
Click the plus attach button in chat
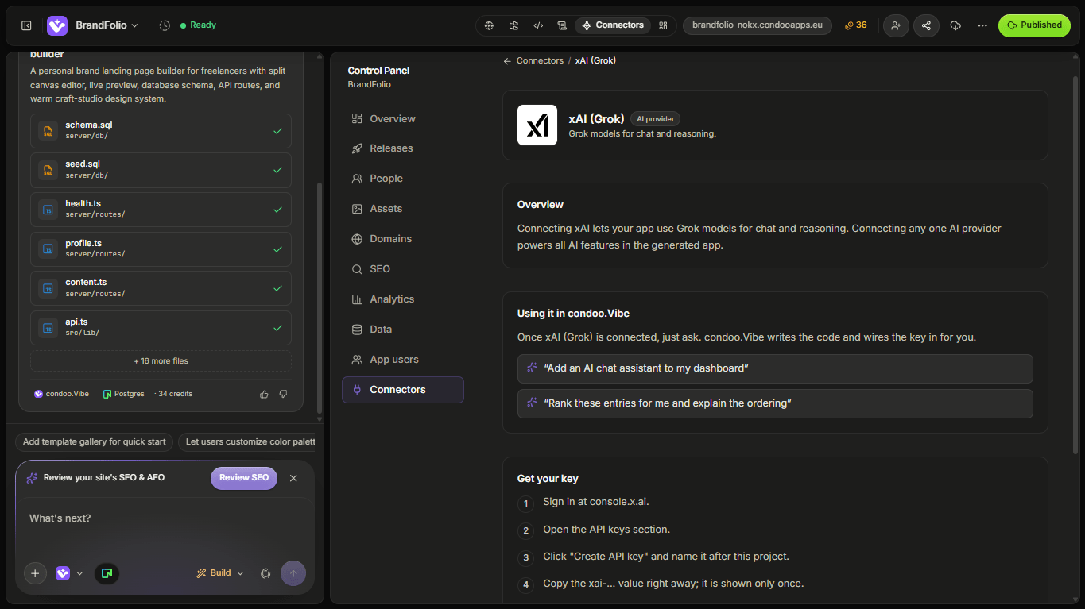(35, 573)
